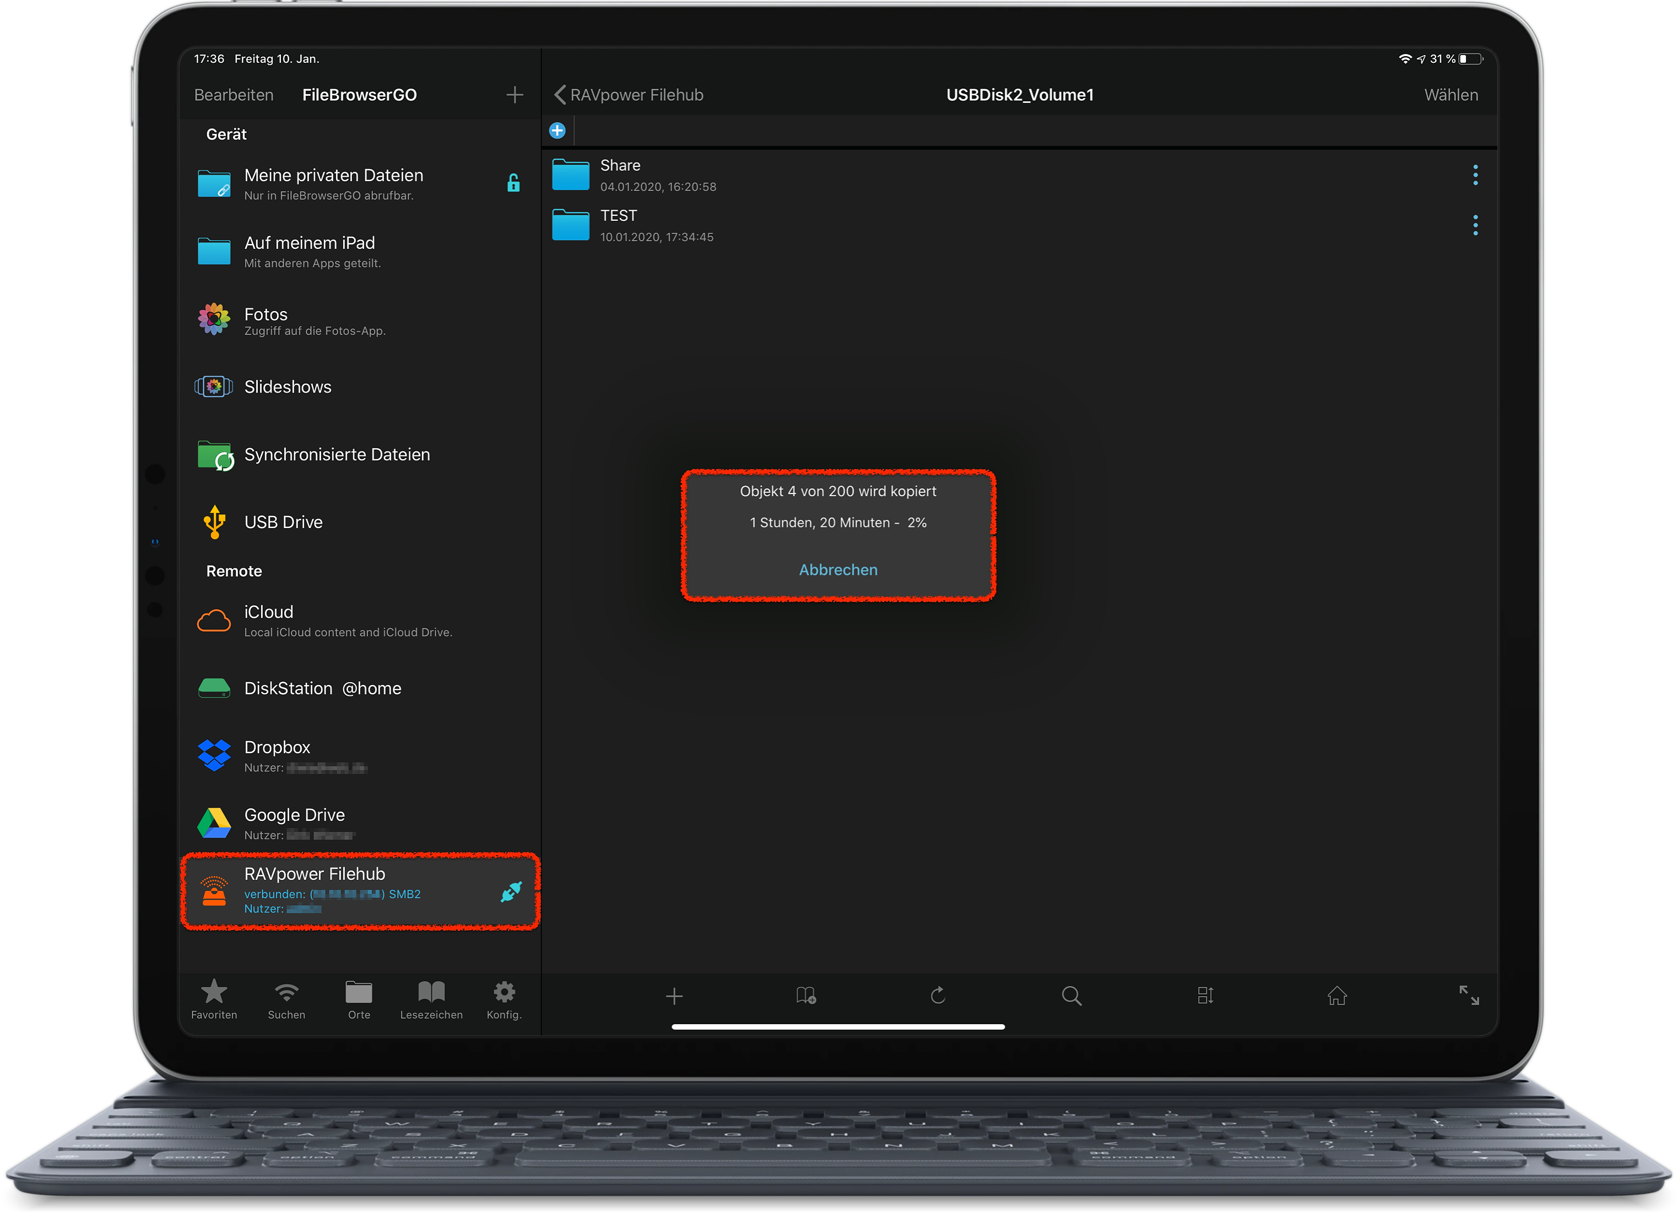Viewport: 1678px width, 1213px height.
Task: Open the three-dot menu for Share folder
Action: click(x=1475, y=175)
